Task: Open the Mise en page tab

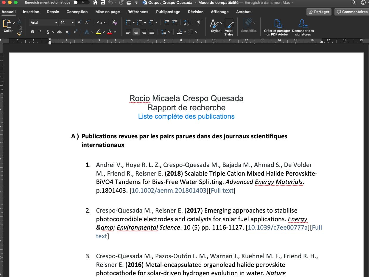Action: 108,12
